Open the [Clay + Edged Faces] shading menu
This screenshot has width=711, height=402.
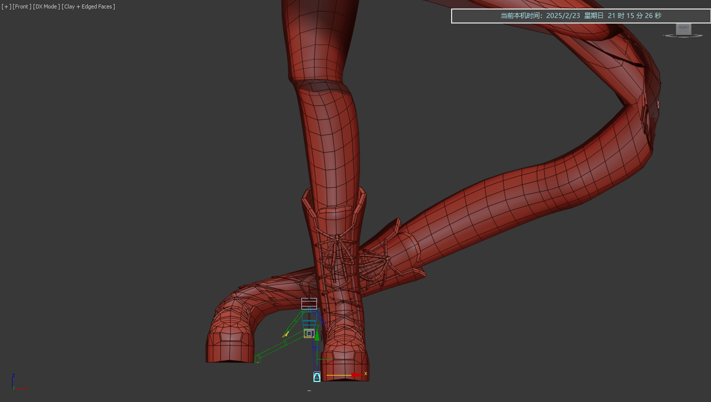[88, 6]
